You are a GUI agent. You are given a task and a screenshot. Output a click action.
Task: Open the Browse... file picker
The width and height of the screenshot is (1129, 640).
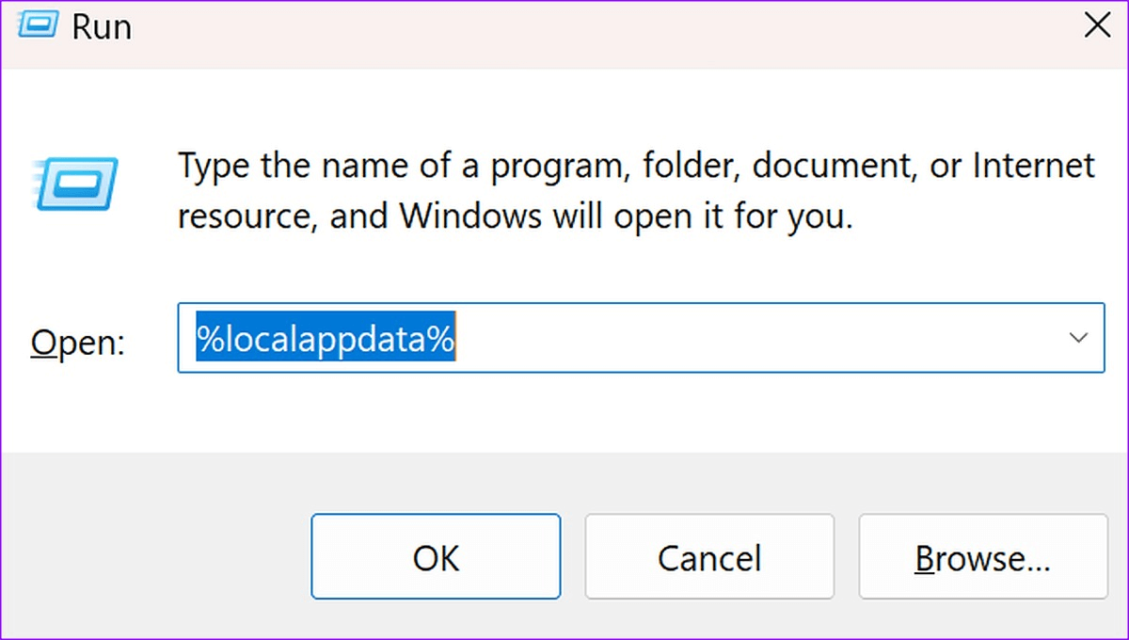[x=982, y=557]
